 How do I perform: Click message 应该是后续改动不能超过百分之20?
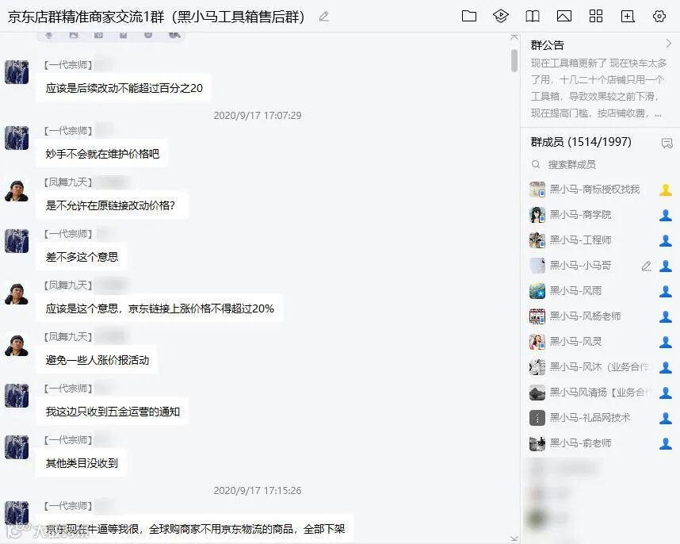(124, 88)
